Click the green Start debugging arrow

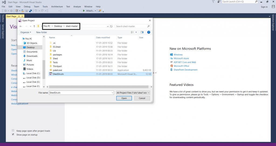click(84, 11)
